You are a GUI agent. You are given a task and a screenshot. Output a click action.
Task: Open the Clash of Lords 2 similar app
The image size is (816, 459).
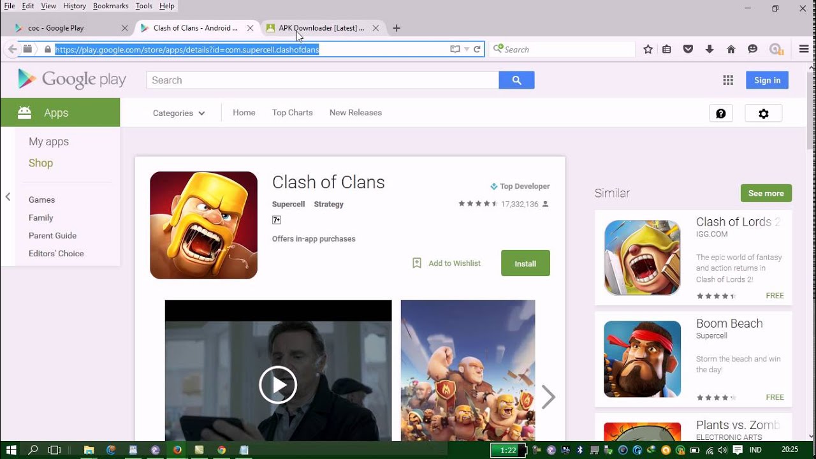tap(694, 258)
